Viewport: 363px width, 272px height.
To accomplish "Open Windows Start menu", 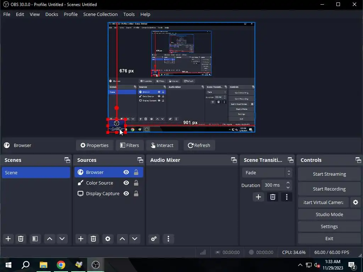I will click(9, 265).
